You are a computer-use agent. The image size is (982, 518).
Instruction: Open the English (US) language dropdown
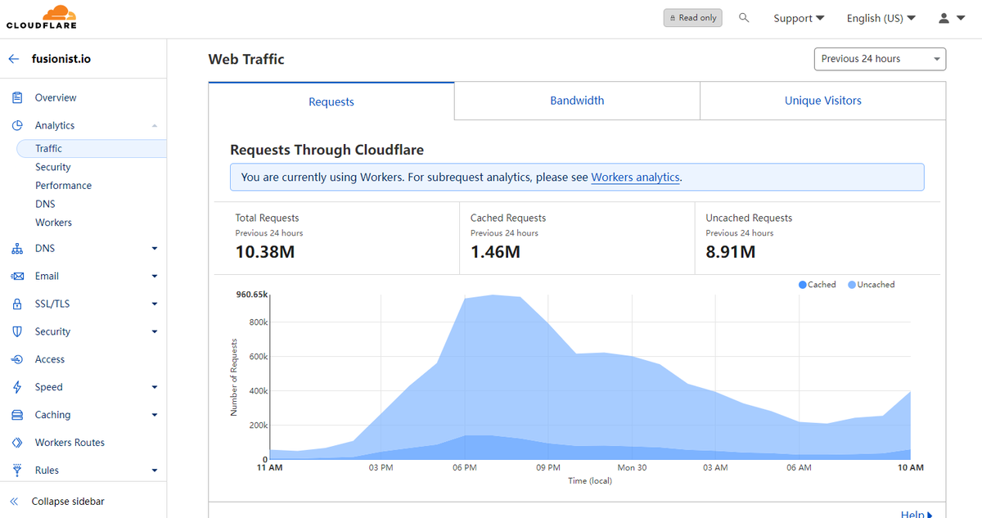pyautogui.click(x=881, y=18)
